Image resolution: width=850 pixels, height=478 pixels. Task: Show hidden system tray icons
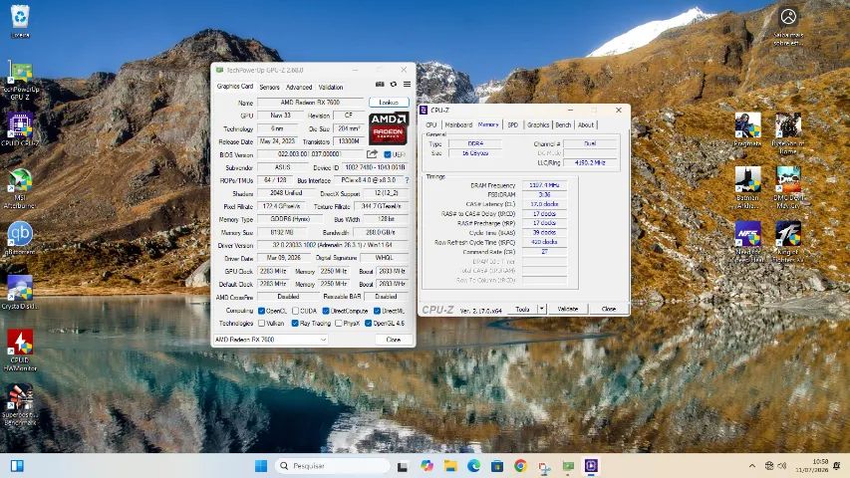(752, 466)
